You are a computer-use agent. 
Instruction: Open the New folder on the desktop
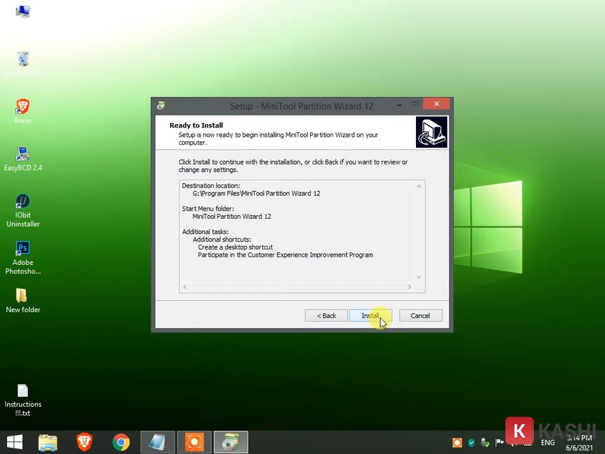(23, 300)
